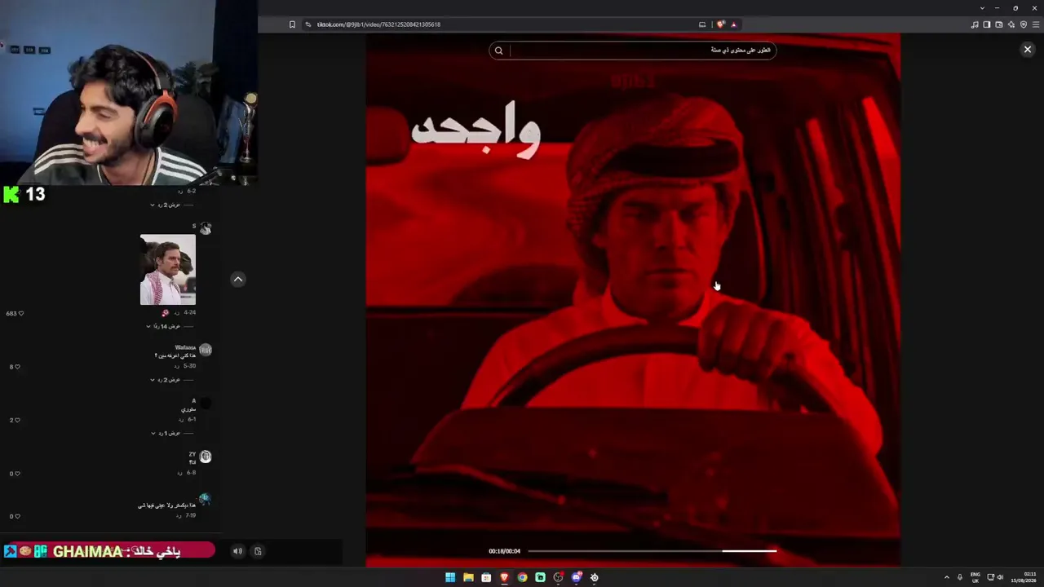
Task: Open ZY's profile avatar
Action: [x=206, y=457]
